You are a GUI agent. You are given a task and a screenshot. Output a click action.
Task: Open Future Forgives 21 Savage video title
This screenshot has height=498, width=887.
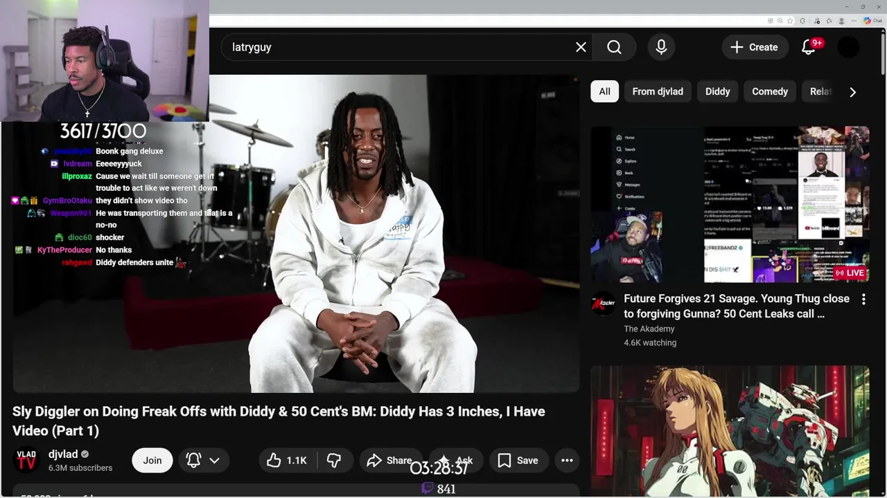[x=737, y=306]
